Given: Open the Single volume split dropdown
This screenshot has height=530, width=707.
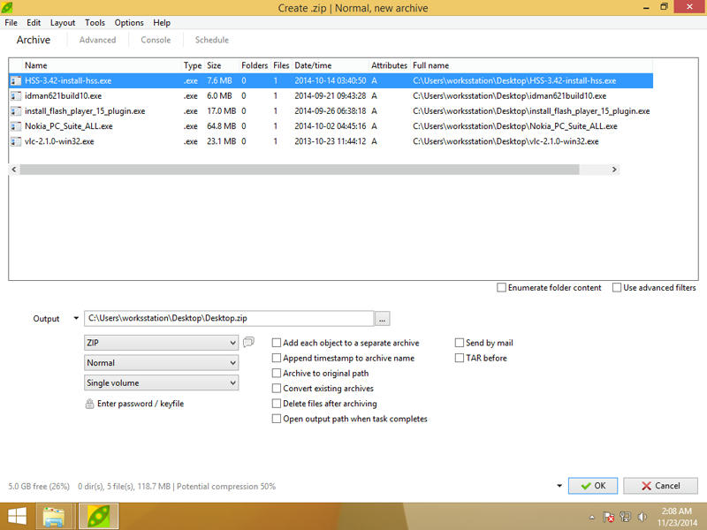Looking at the screenshot, I should coord(161,382).
